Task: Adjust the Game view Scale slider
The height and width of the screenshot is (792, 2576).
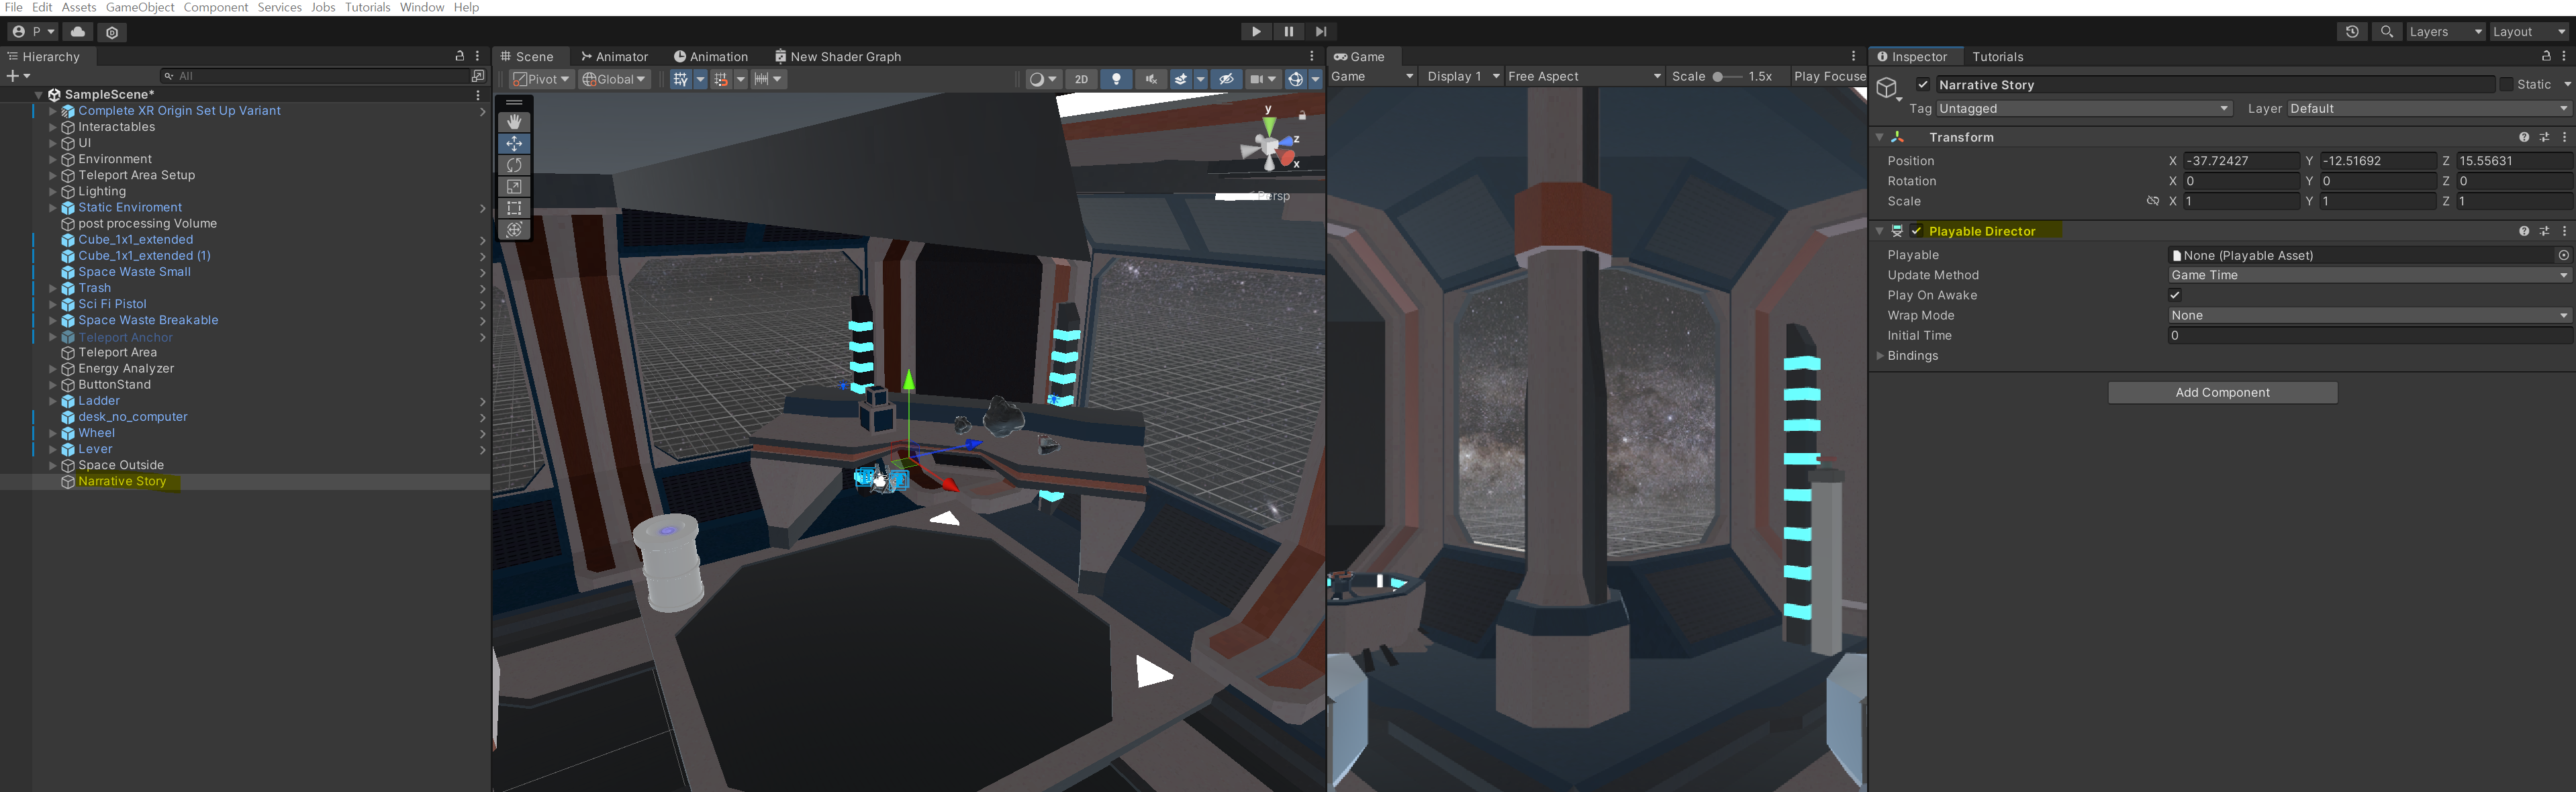Action: 1718,77
